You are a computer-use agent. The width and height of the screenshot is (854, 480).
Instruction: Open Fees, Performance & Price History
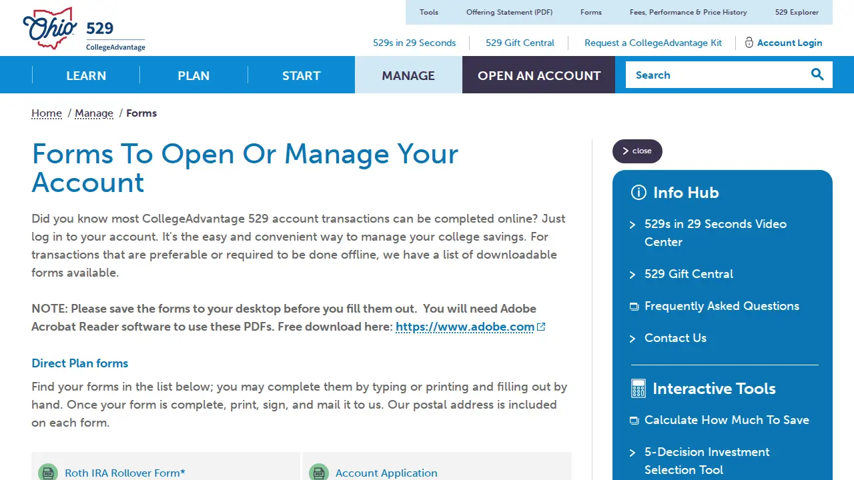pyautogui.click(x=689, y=12)
